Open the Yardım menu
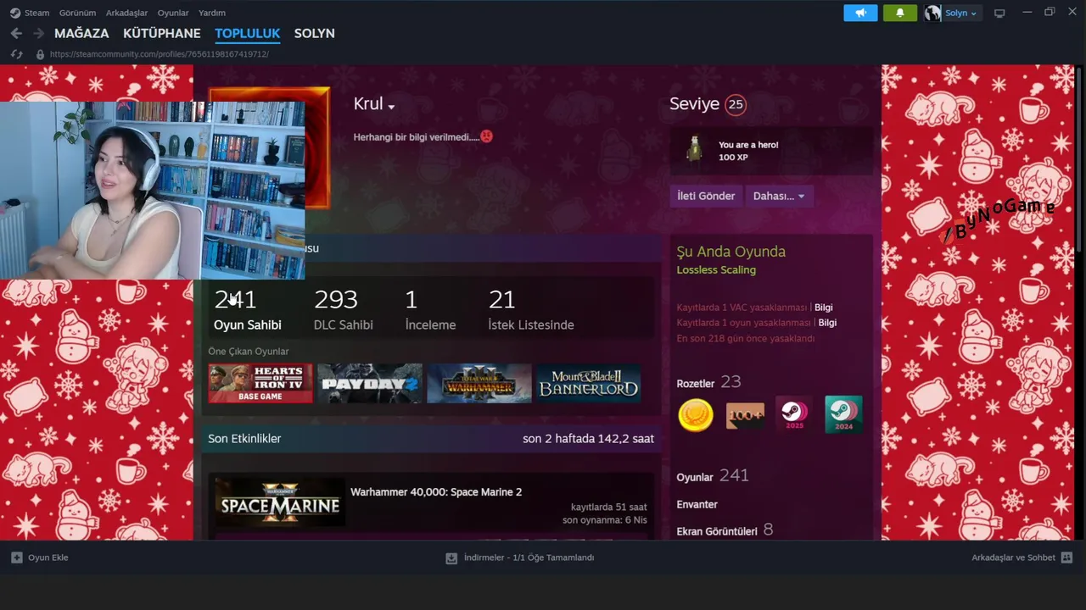The width and height of the screenshot is (1086, 610). 212,13
